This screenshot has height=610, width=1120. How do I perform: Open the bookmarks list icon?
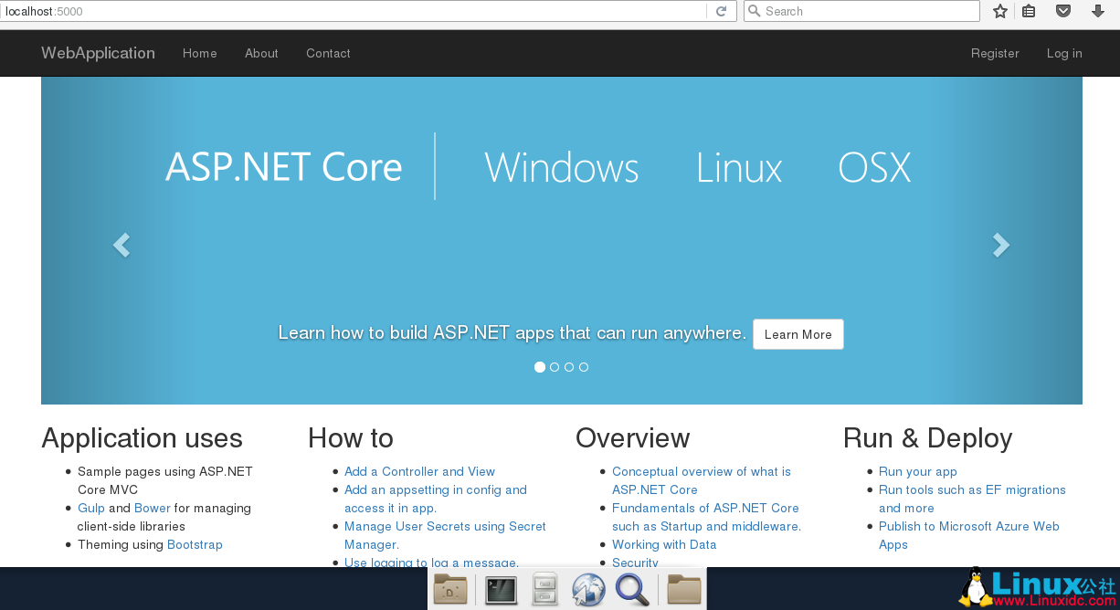(x=1029, y=11)
